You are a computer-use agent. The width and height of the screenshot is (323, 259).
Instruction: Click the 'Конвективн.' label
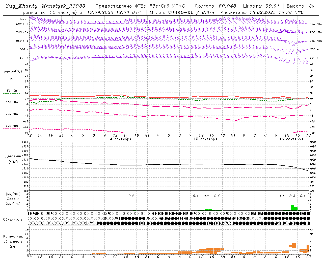pyautogui.click(x=13, y=236)
